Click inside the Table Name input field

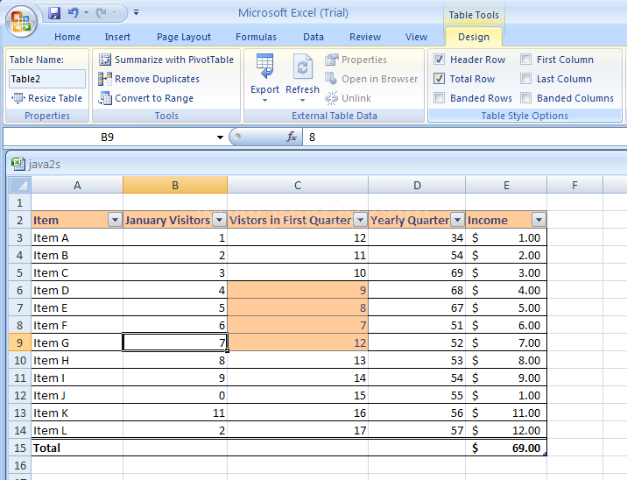click(x=47, y=79)
